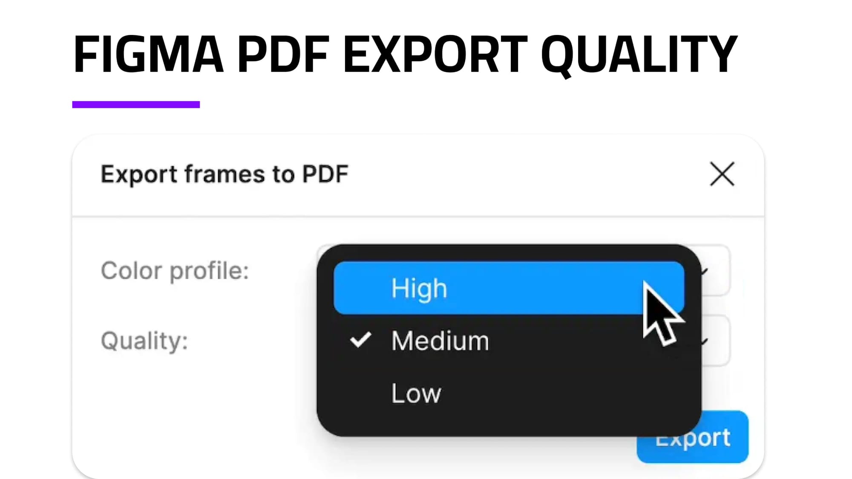Click the X icon in the dialog corner
Viewport: 852px width, 479px height.
[722, 174]
